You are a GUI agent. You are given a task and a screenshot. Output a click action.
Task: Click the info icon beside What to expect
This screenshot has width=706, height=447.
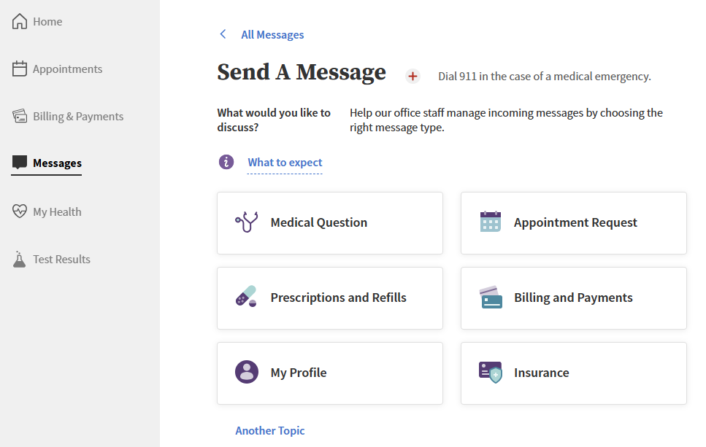[x=226, y=161]
